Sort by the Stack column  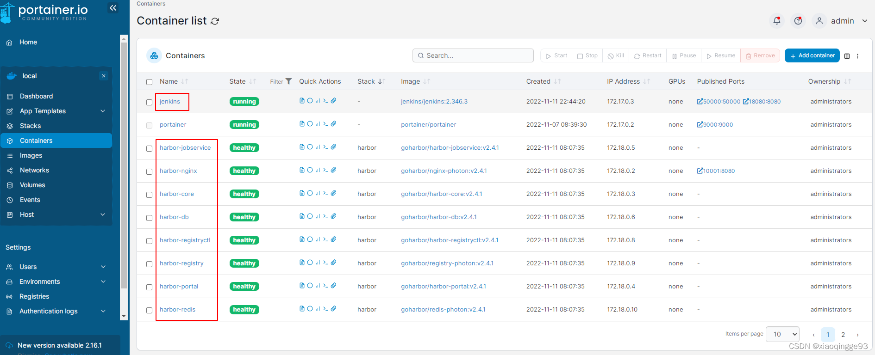371,81
